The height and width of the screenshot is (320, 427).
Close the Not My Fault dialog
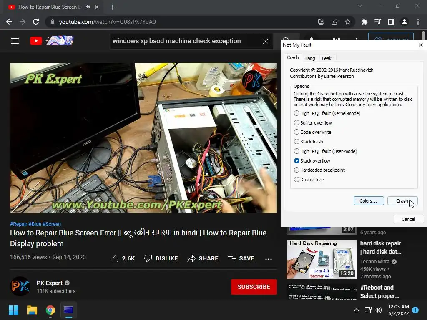pos(420,45)
